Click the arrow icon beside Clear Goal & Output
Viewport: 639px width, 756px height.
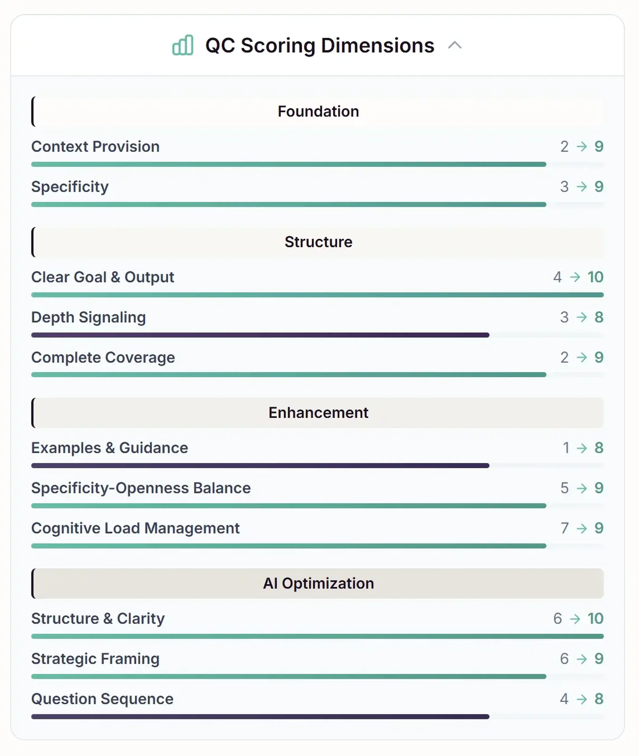coord(576,277)
